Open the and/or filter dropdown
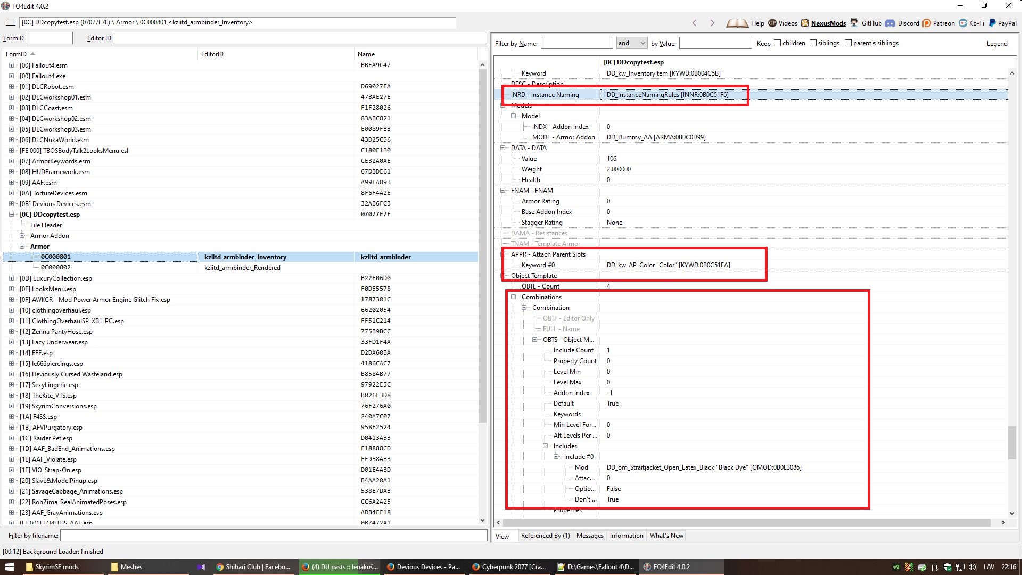Screen dimensions: 1022x575 (632, 43)
